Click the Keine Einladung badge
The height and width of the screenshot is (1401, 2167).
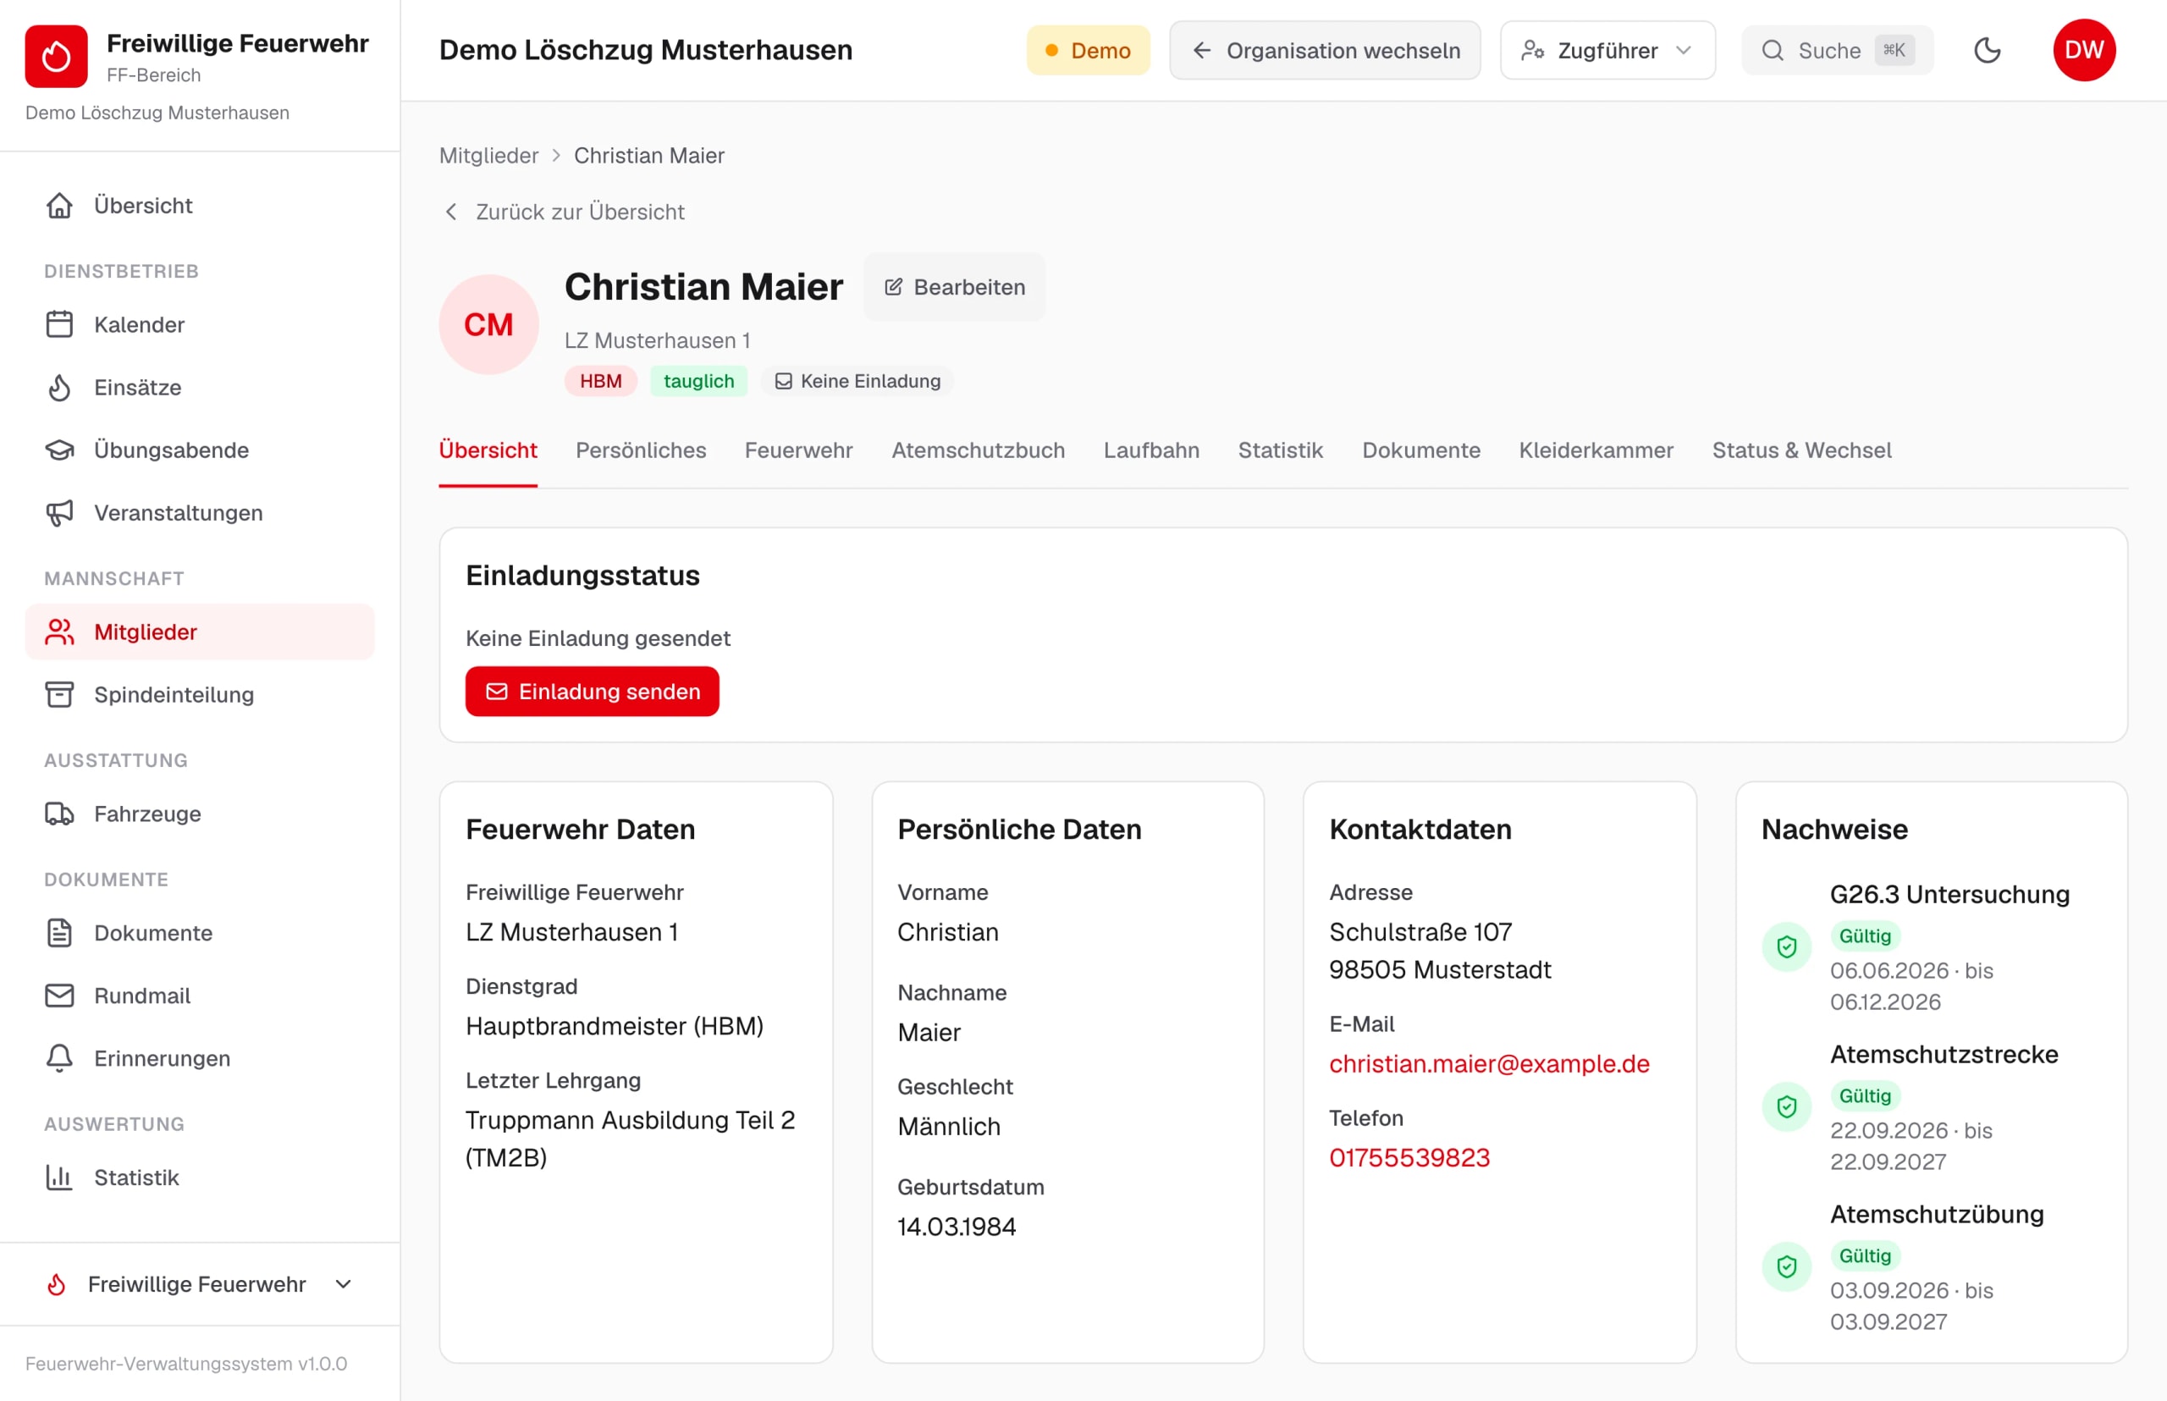pyautogui.click(x=857, y=381)
